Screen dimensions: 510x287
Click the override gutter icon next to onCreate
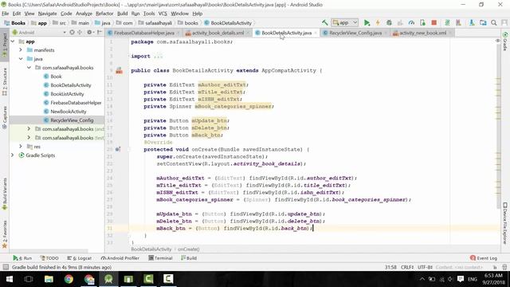(118, 149)
